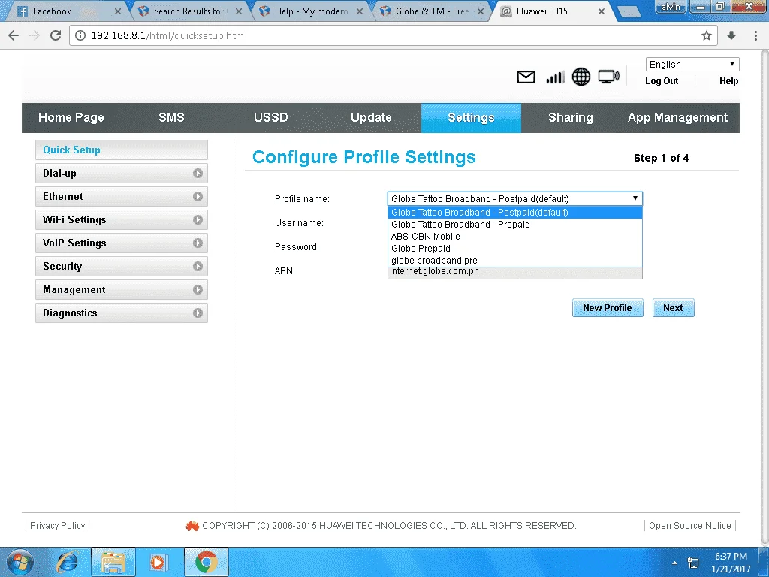The width and height of the screenshot is (769, 577).
Task: Open App Management menu
Action: point(678,118)
